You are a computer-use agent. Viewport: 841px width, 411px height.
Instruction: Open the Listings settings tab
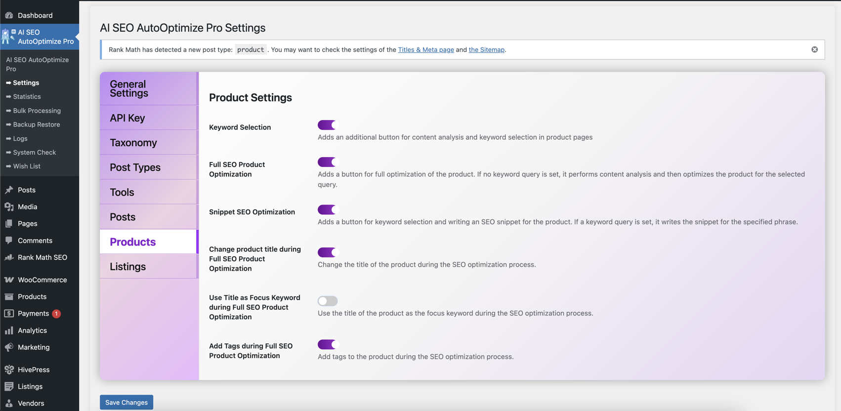click(x=149, y=266)
